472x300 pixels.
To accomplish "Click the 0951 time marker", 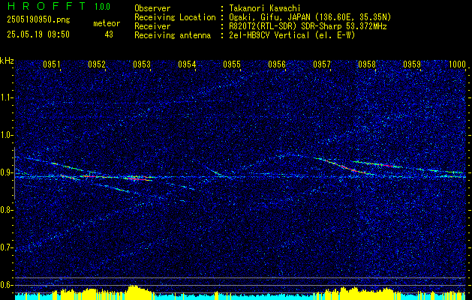I will pyautogui.click(x=52, y=64).
